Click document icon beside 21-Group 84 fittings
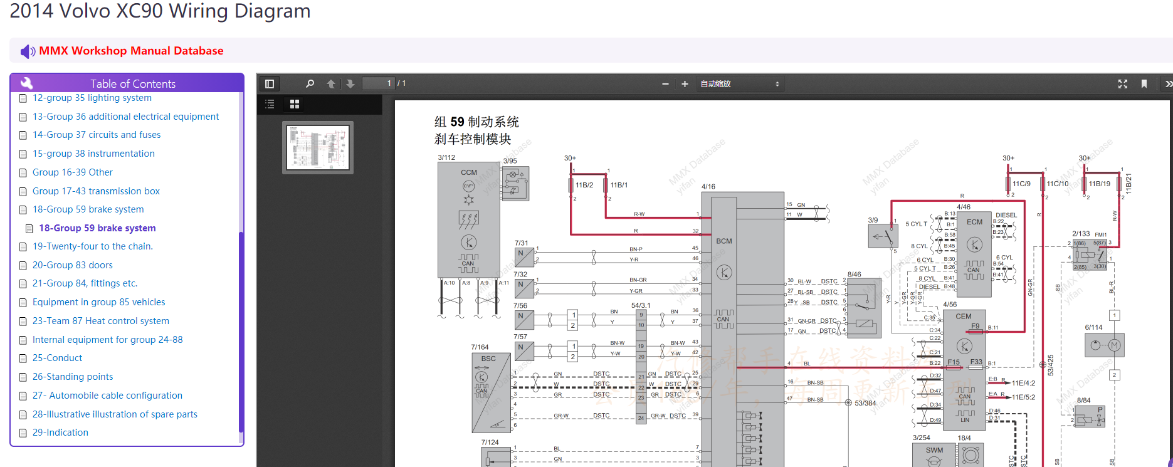 23,284
